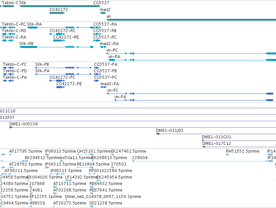Click the mad2-PA protein feature
Viewport: 276px width, 208px height.
103,87
